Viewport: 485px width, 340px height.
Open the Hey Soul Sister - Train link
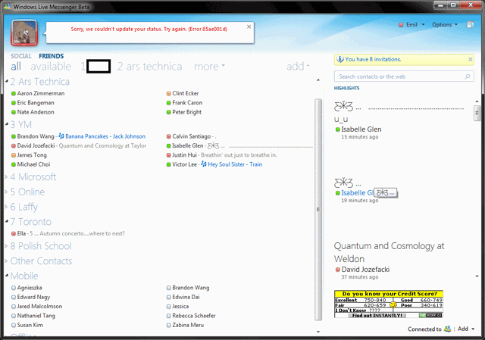tap(235, 164)
